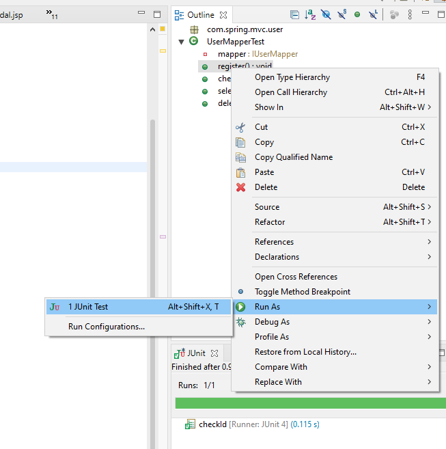This screenshot has height=449, width=446.
Task: Select the com.spring.mvc.user package entry
Action: point(245,29)
